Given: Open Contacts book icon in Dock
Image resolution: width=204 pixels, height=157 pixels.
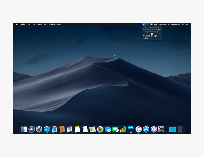Looking at the screenshot, I should click(x=62, y=129).
